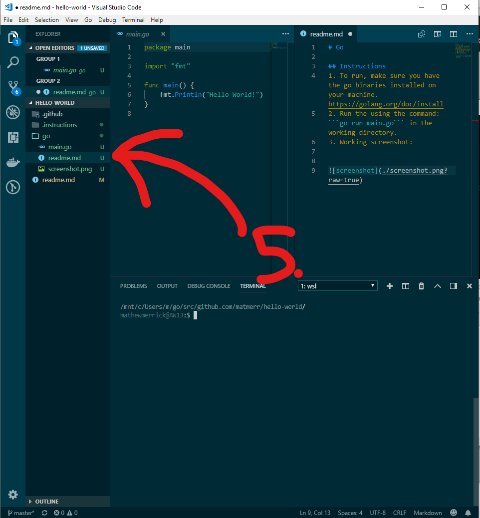480x518 pixels.
Task: Select readme.md under Group 2 open editors
Action: click(x=68, y=92)
